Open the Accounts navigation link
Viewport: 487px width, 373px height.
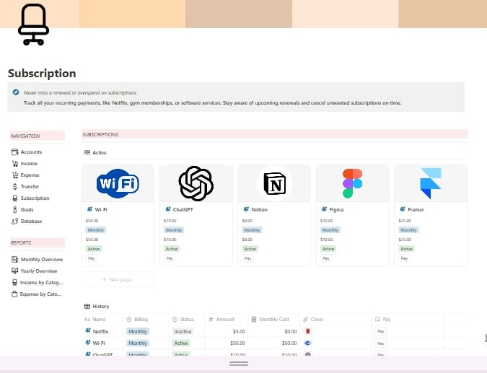(x=31, y=152)
